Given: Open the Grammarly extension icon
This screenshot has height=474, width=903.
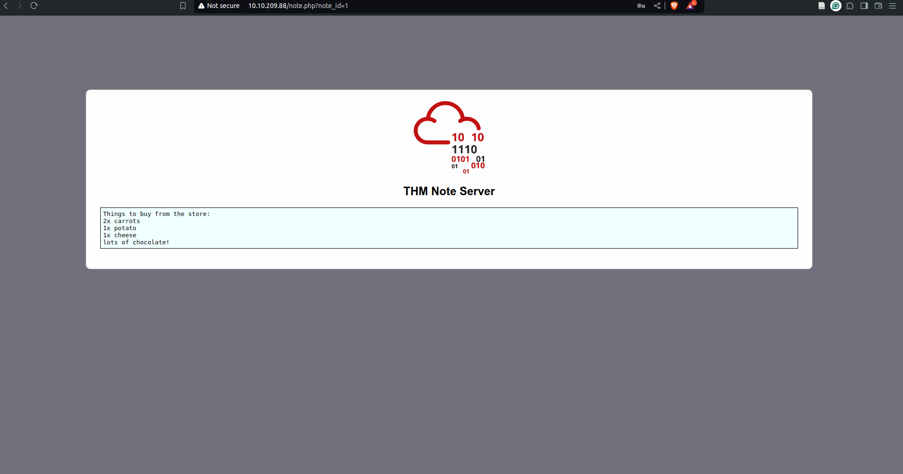Looking at the screenshot, I should click(x=836, y=6).
